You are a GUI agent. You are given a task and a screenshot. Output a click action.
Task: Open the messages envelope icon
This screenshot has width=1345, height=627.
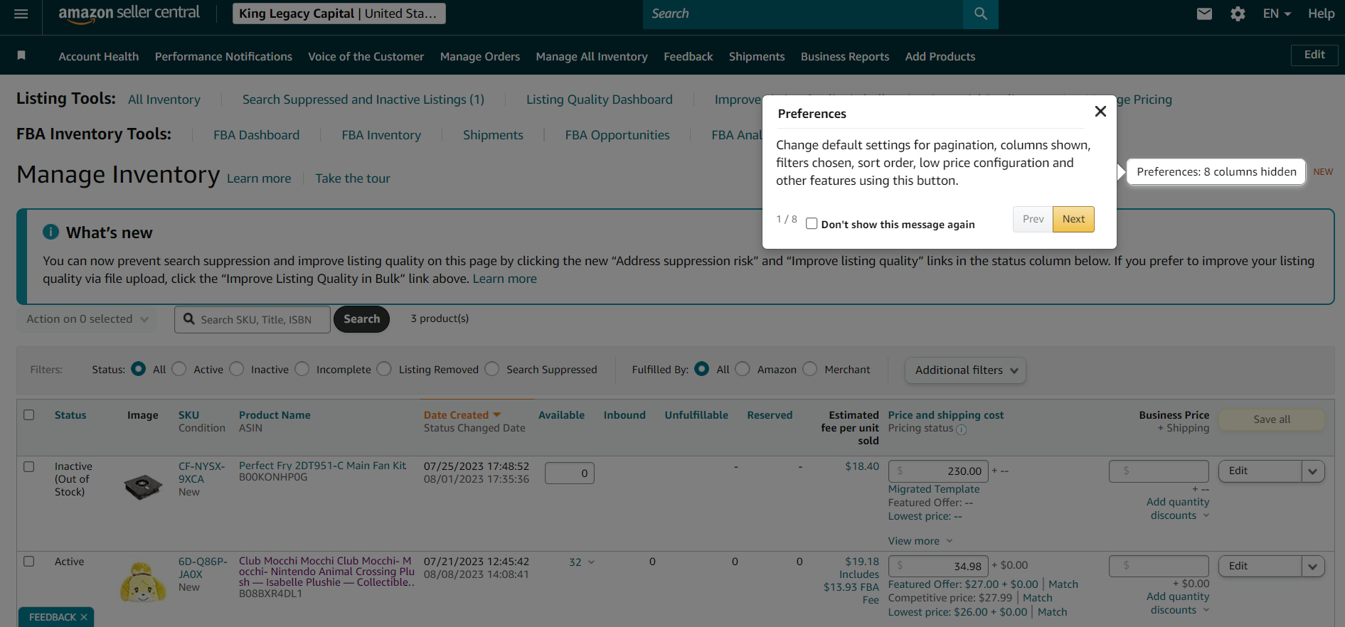coord(1204,14)
